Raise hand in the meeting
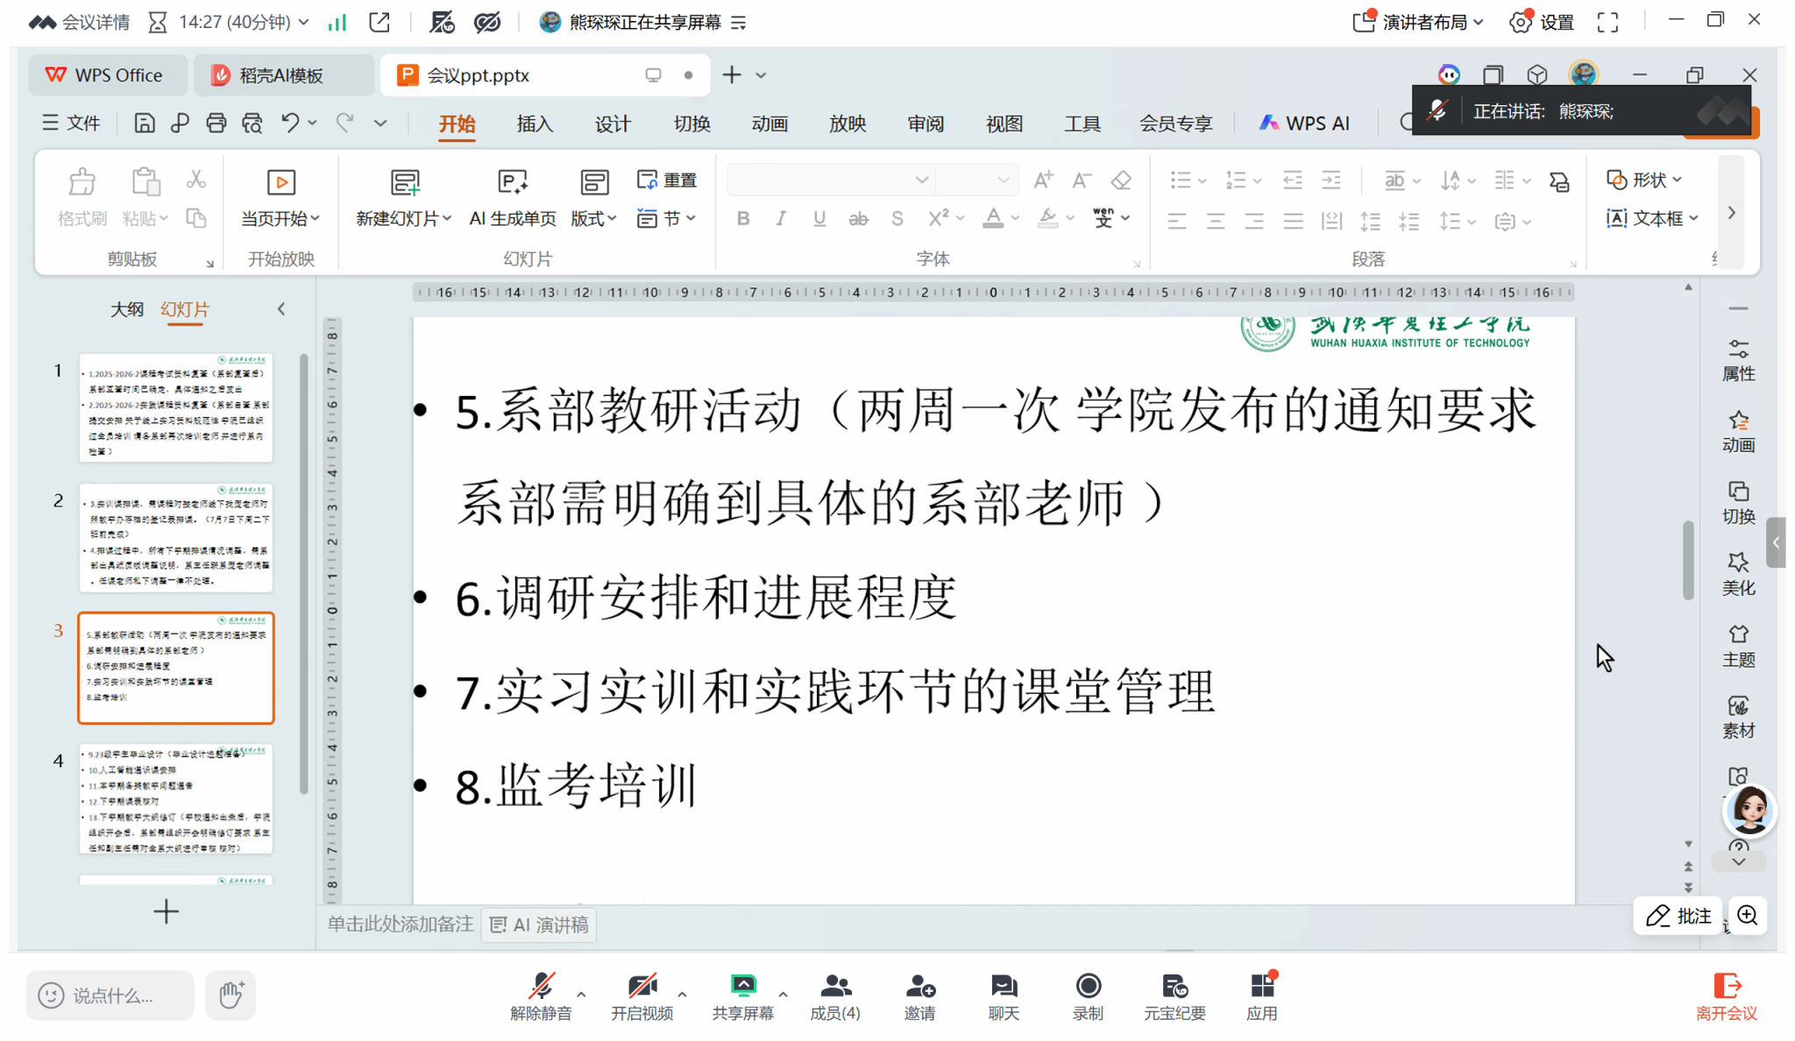 (x=231, y=995)
